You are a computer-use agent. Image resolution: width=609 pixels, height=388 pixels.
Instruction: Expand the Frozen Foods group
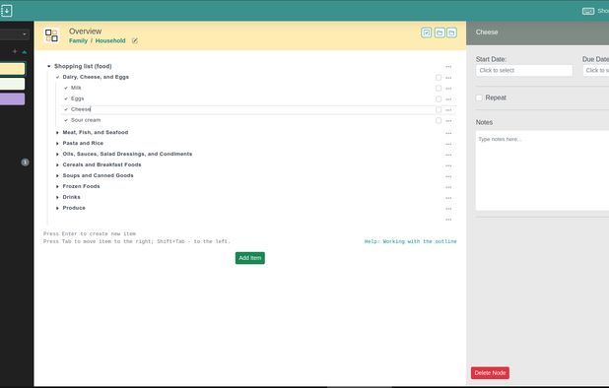[x=57, y=187]
